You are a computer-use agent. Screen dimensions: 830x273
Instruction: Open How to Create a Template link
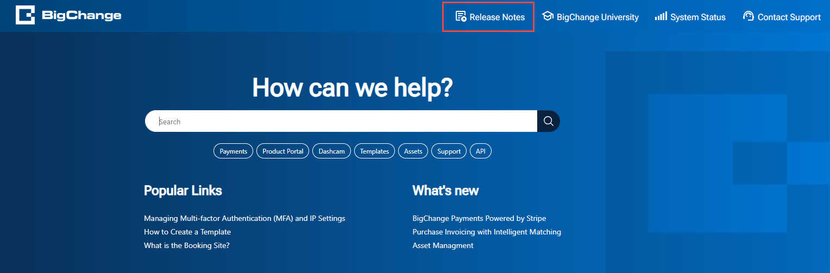click(187, 232)
